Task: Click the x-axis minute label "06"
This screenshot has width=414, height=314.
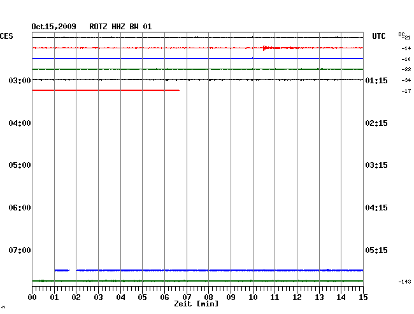Action: [164, 297]
